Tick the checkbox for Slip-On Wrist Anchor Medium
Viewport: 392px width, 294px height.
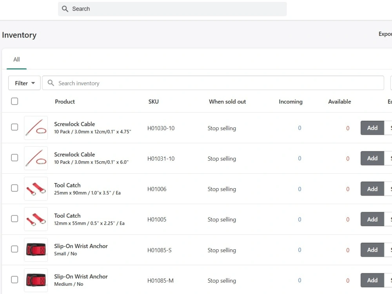pyautogui.click(x=15, y=279)
